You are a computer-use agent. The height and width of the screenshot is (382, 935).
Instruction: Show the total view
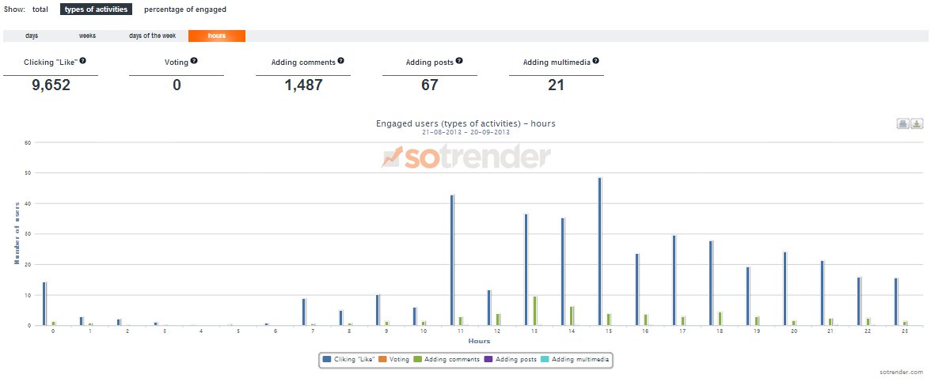click(x=40, y=9)
